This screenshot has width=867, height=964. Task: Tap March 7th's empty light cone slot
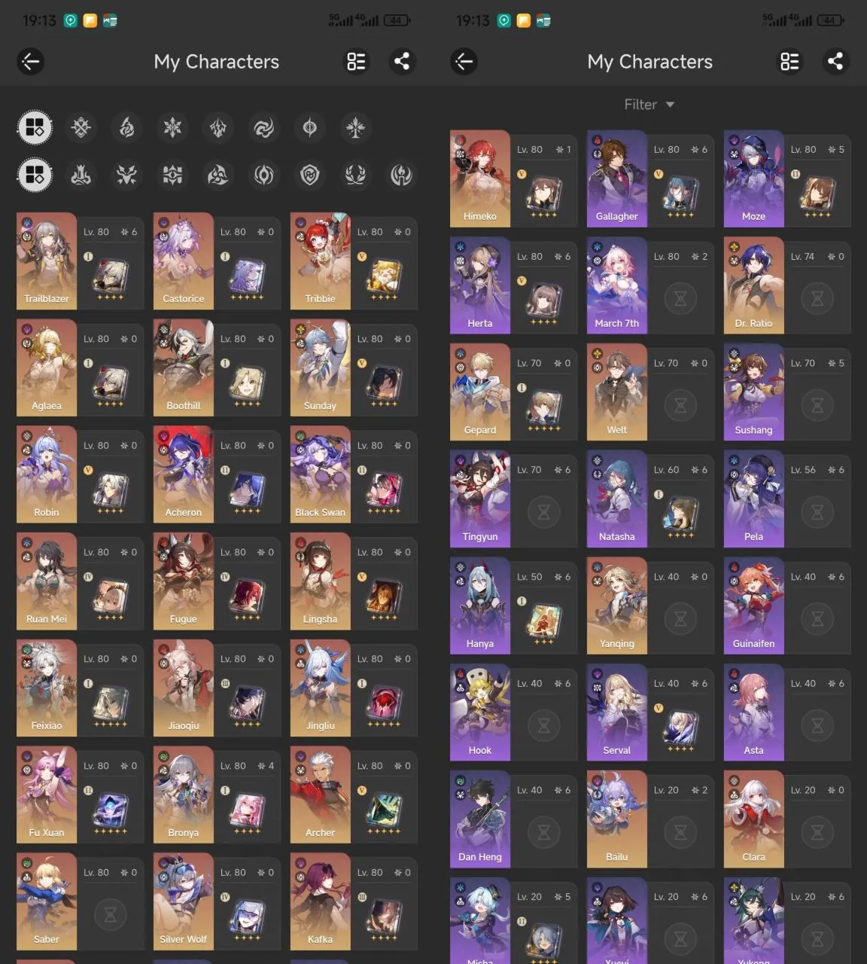point(680,299)
